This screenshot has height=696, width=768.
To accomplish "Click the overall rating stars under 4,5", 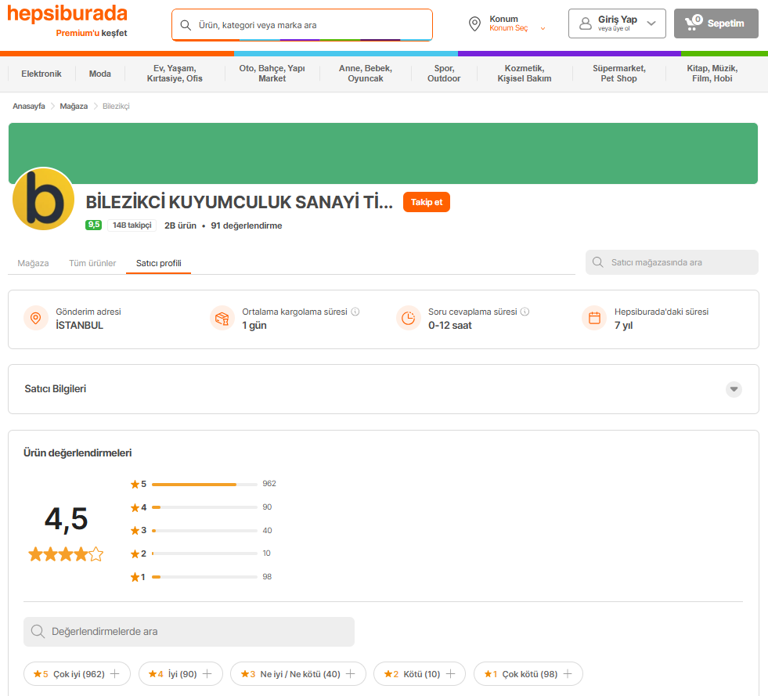I will coord(66,554).
